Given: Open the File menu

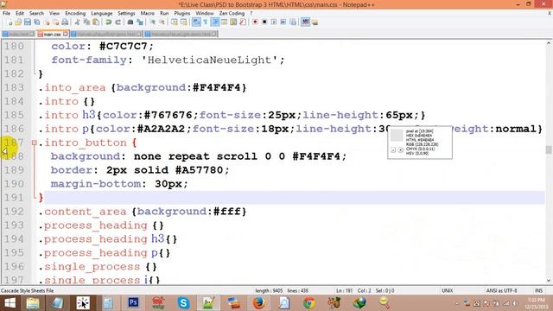Looking at the screenshot, I should 6,14.
